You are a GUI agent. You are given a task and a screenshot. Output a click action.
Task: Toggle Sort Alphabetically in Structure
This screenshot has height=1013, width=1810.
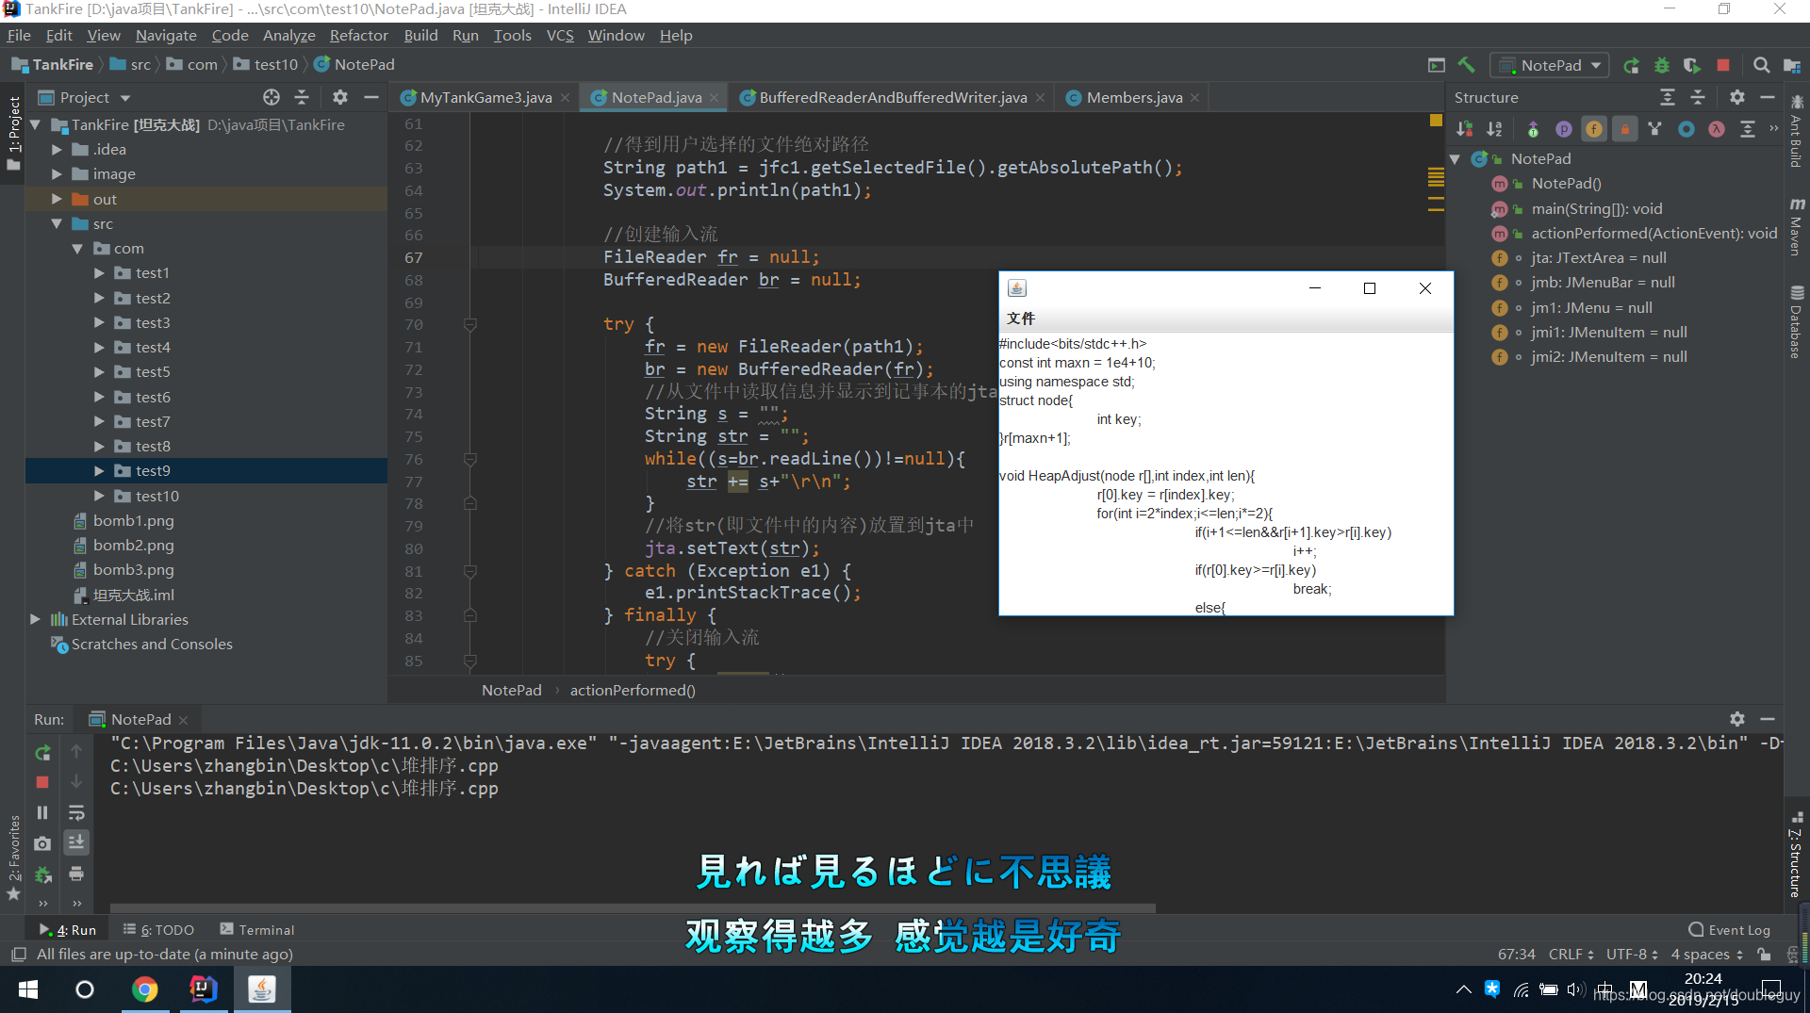[x=1495, y=129]
